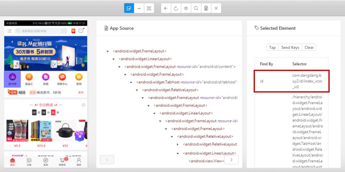Select the ¥29.8 books product
The image size is (345, 172).
pyautogui.click(x=41, y=133)
